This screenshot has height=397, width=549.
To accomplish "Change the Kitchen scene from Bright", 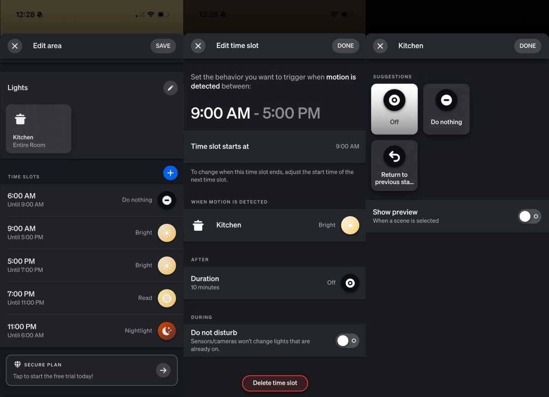I will 350,225.
